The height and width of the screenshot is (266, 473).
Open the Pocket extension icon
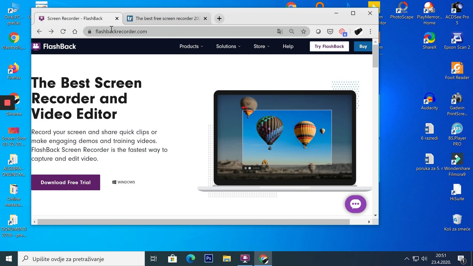coord(330,31)
